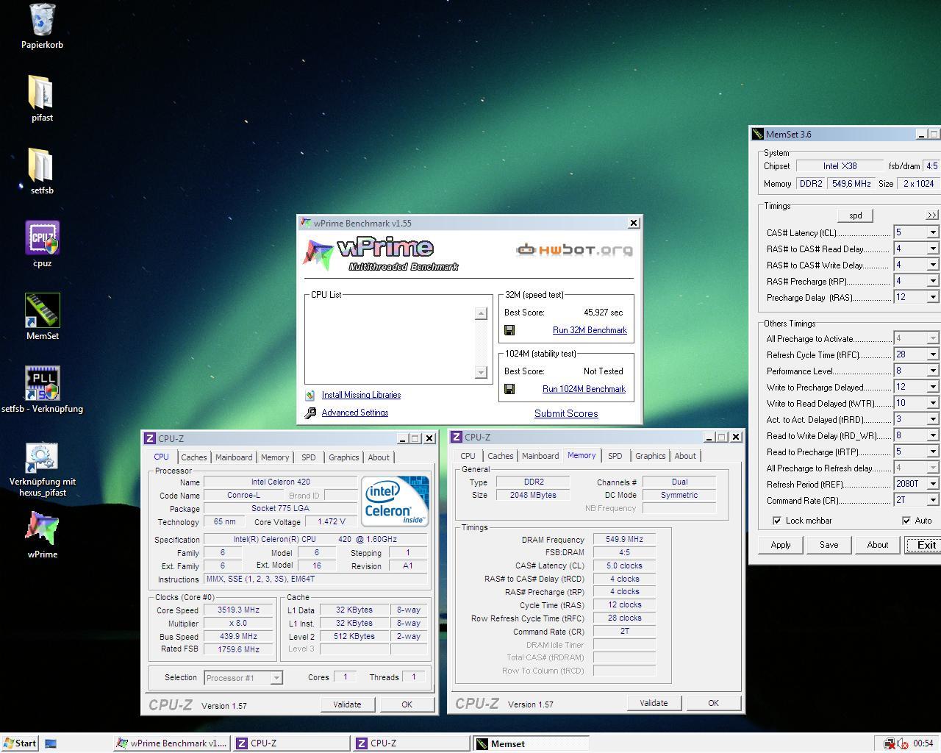This screenshot has width=941, height=753.
Task: Open the Performance Level dropdown
Action: pos(933,371)
